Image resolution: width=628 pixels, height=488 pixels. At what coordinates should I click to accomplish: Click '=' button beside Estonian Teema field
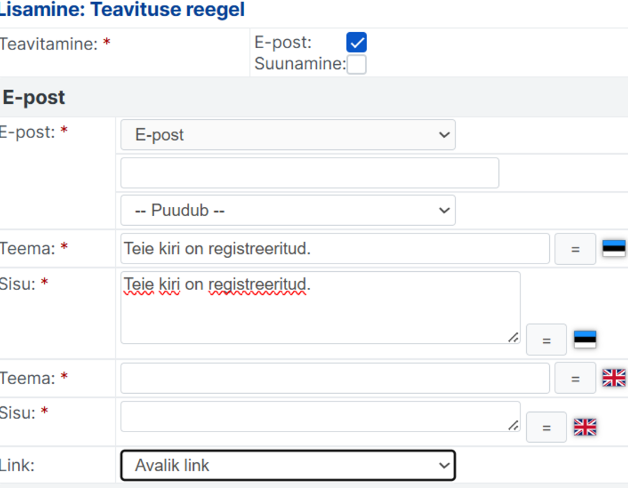[575, 249]
